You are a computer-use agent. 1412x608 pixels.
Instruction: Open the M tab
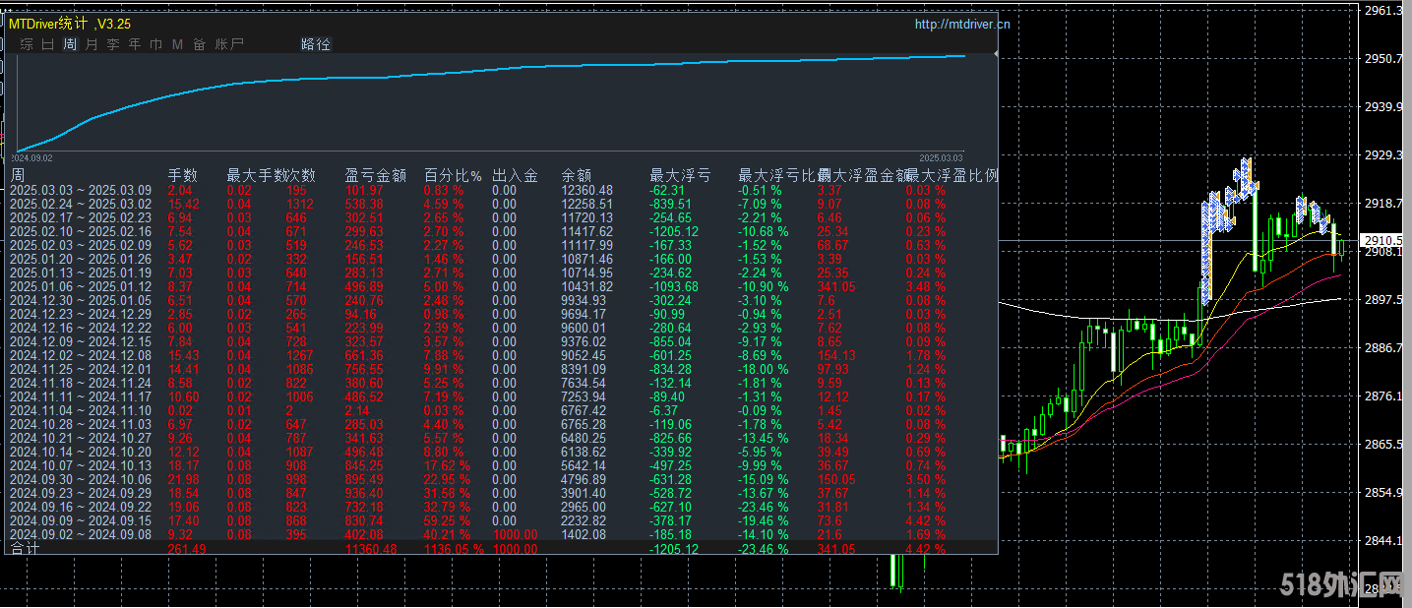tap(178, 44)
